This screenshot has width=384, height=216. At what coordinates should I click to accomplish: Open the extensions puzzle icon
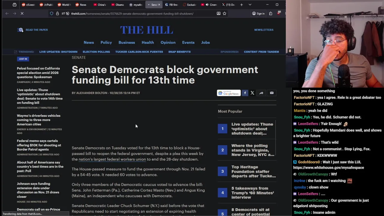tap(271, 13)
